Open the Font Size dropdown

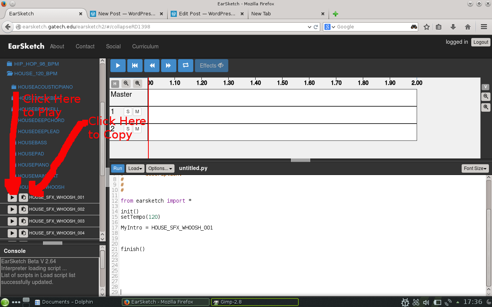475,168
